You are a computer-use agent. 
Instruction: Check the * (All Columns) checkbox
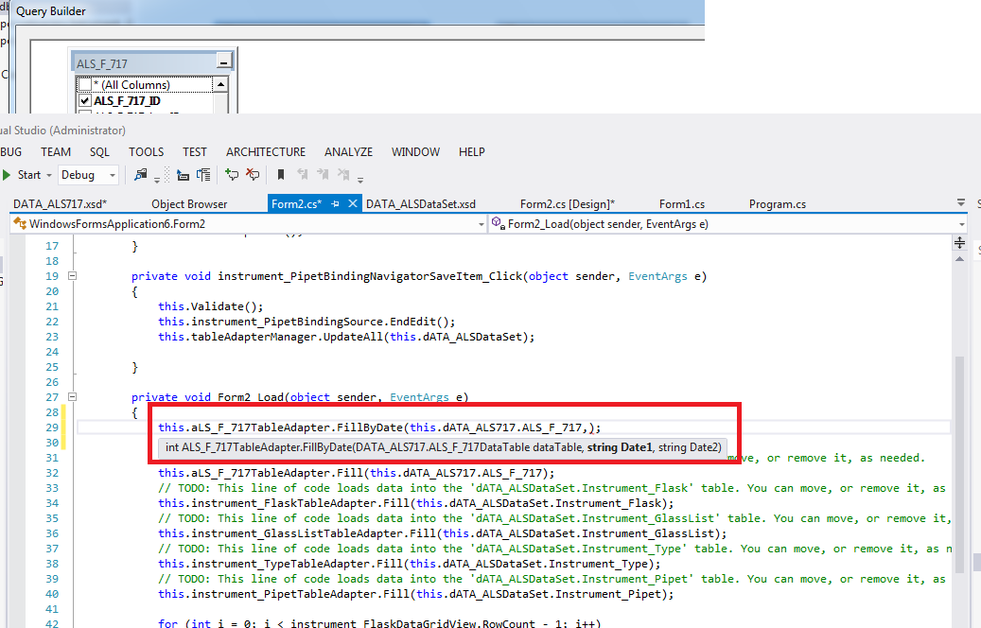click(85, 85)
